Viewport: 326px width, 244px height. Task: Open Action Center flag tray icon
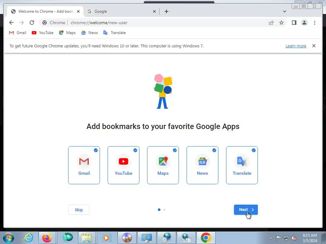click(278, 238)
